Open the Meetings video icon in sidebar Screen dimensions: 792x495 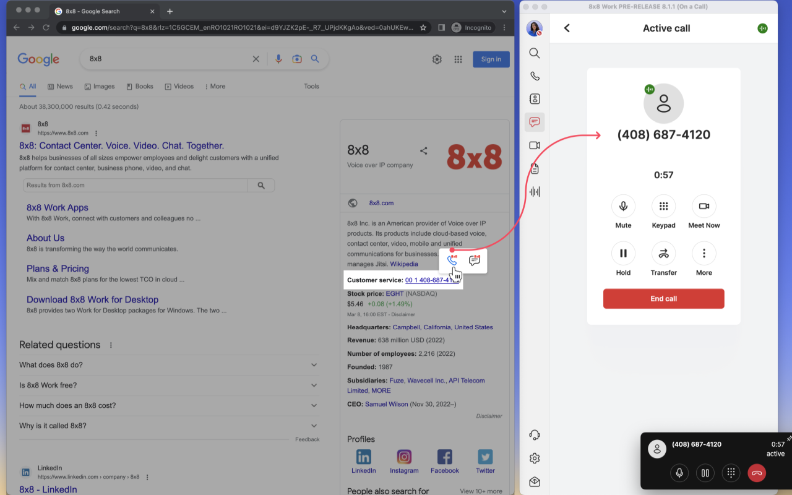pyautogui.click(x=534, y=145)
